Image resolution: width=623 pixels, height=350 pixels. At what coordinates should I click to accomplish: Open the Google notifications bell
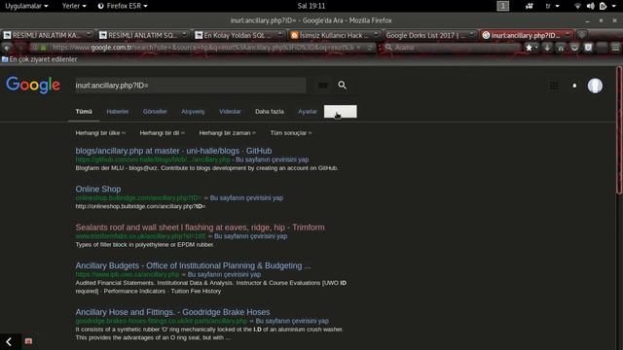click(x=574, y=86)
